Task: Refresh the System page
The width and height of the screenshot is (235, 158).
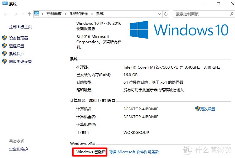Action: tap(166, 14)
